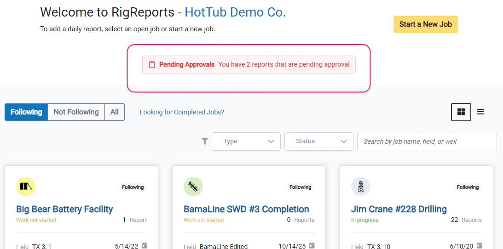The width and height of the screenshot is (503, 249).
Task: Open the Status filter dropdown
Action: (x=319, y=141)
